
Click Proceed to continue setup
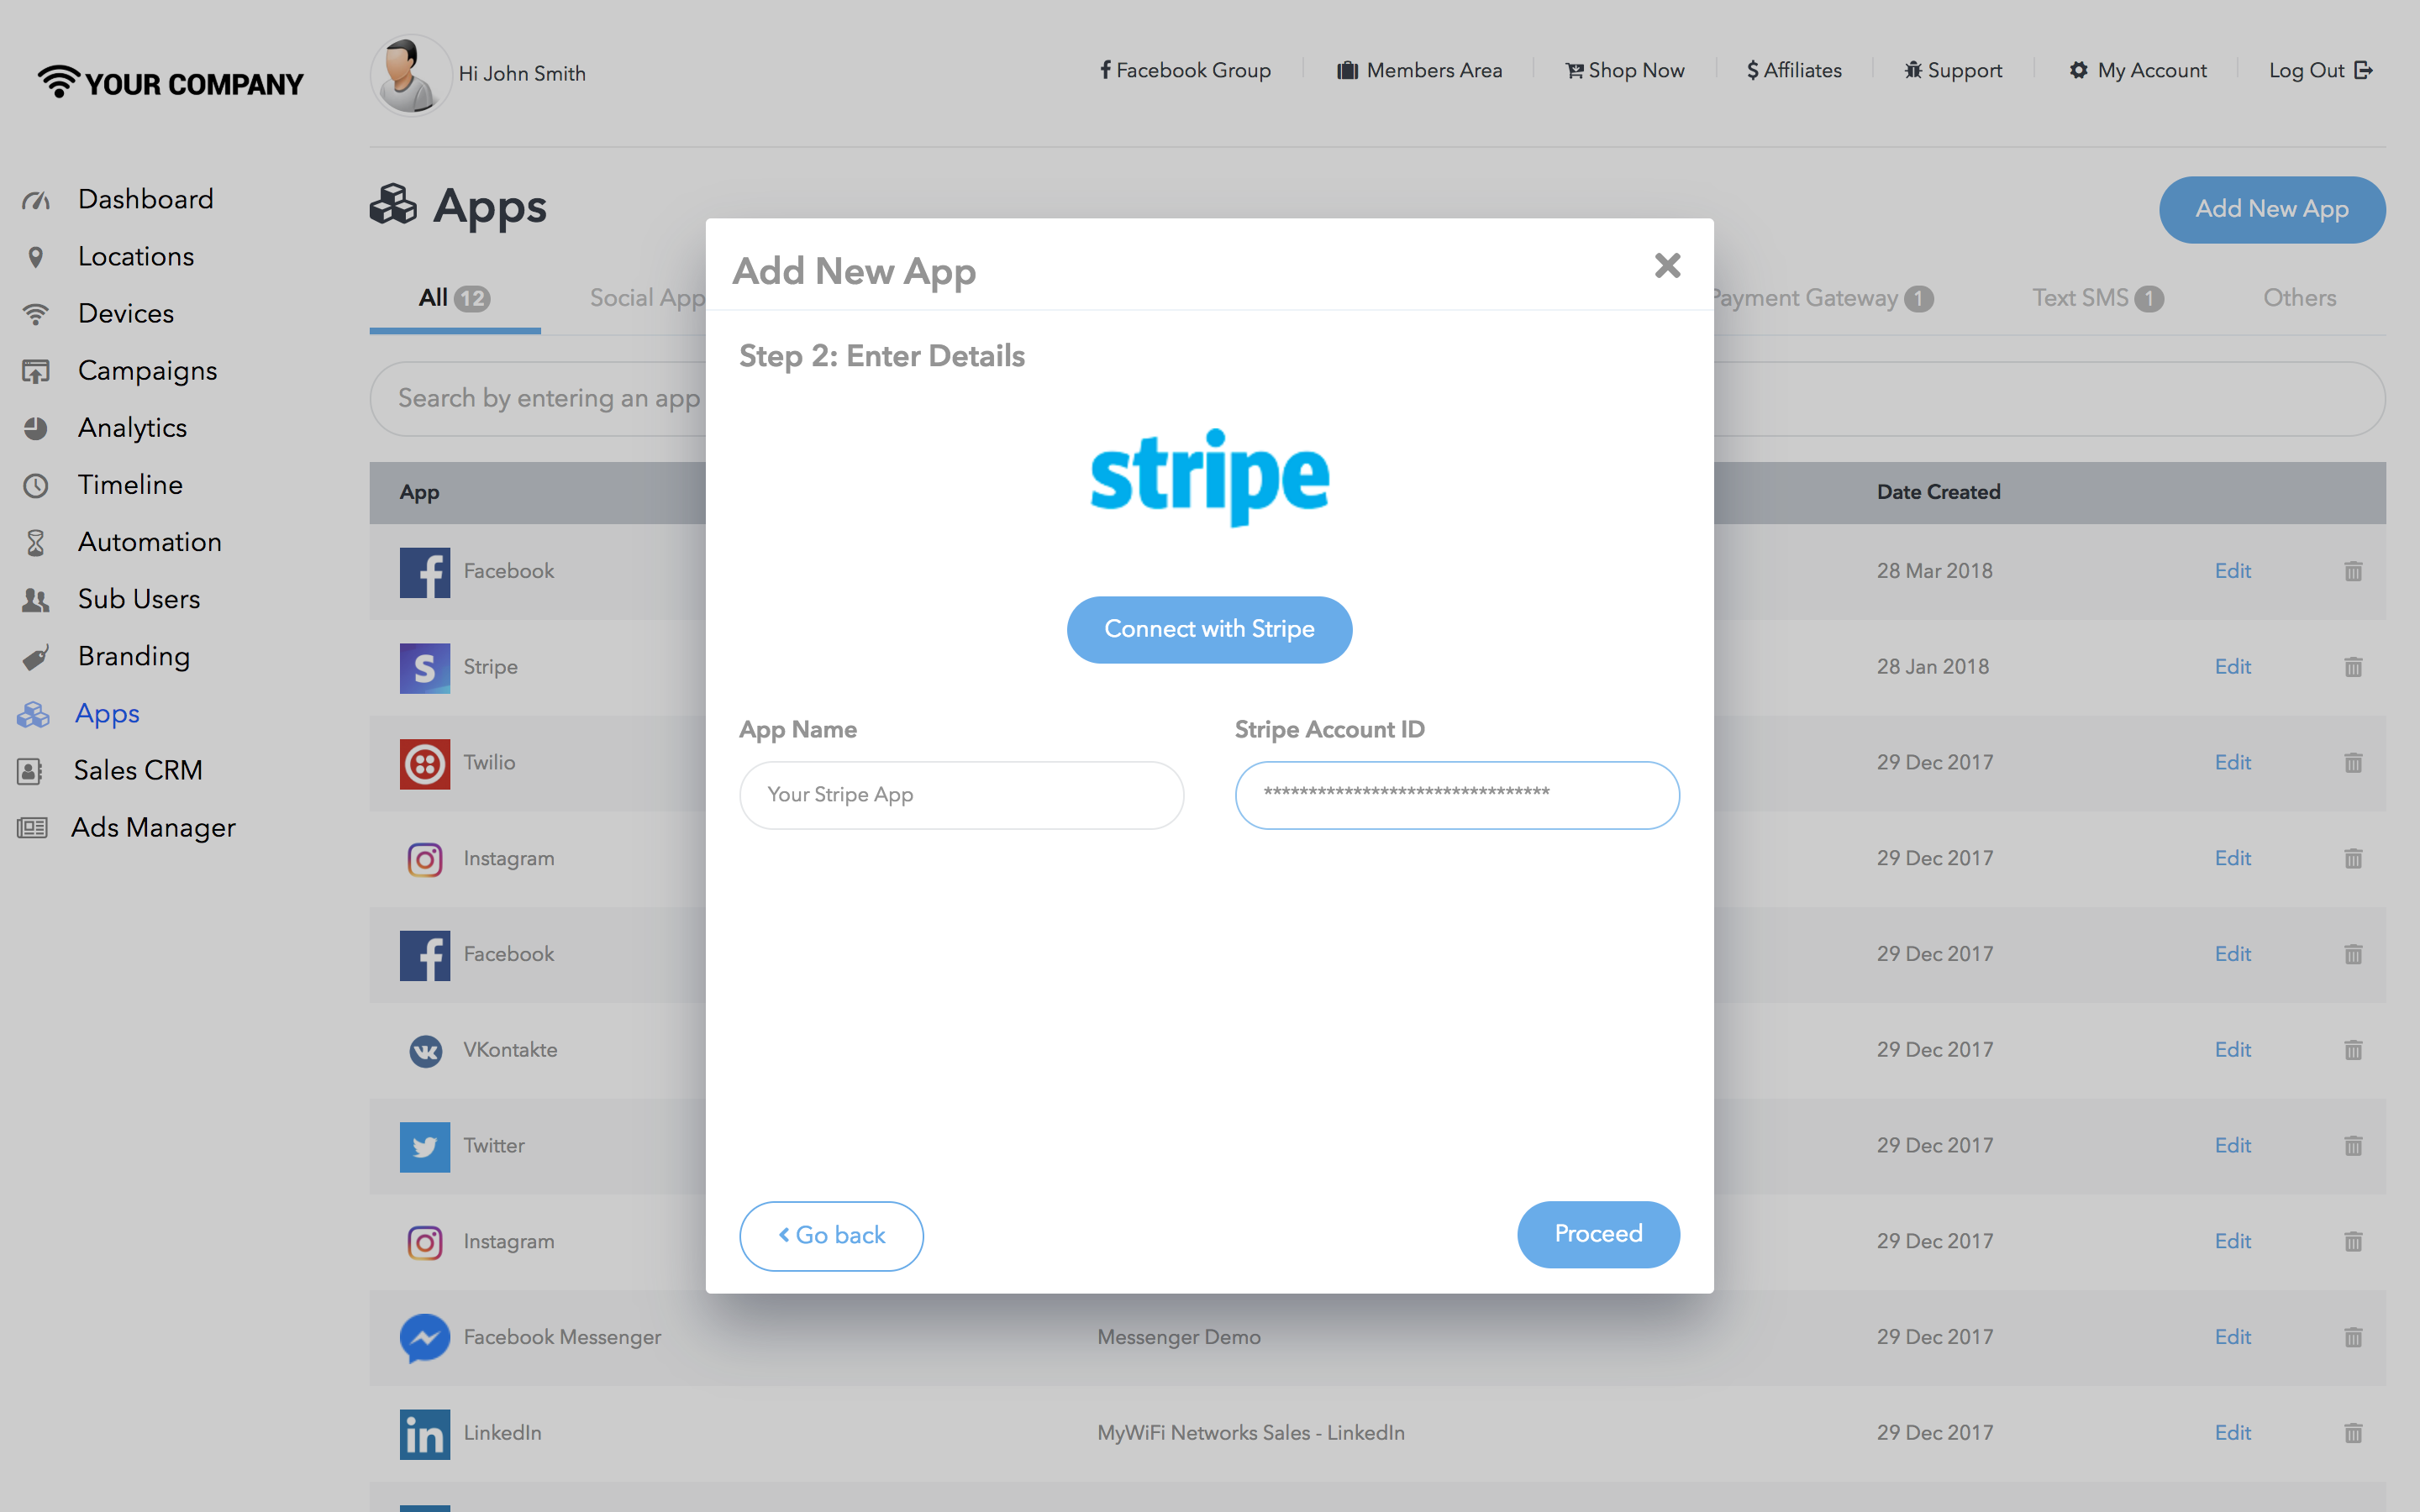point(1597,1235)
